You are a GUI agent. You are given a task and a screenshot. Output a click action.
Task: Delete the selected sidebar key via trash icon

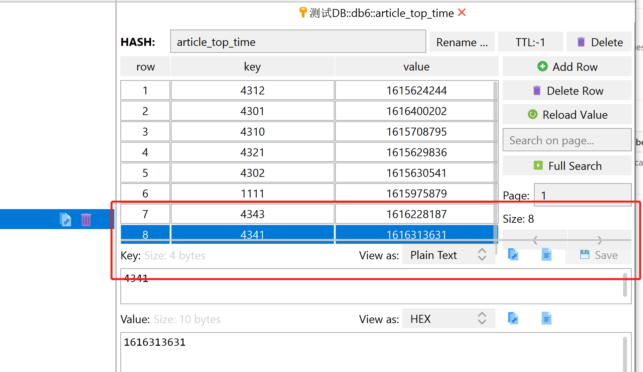[86, 219]
